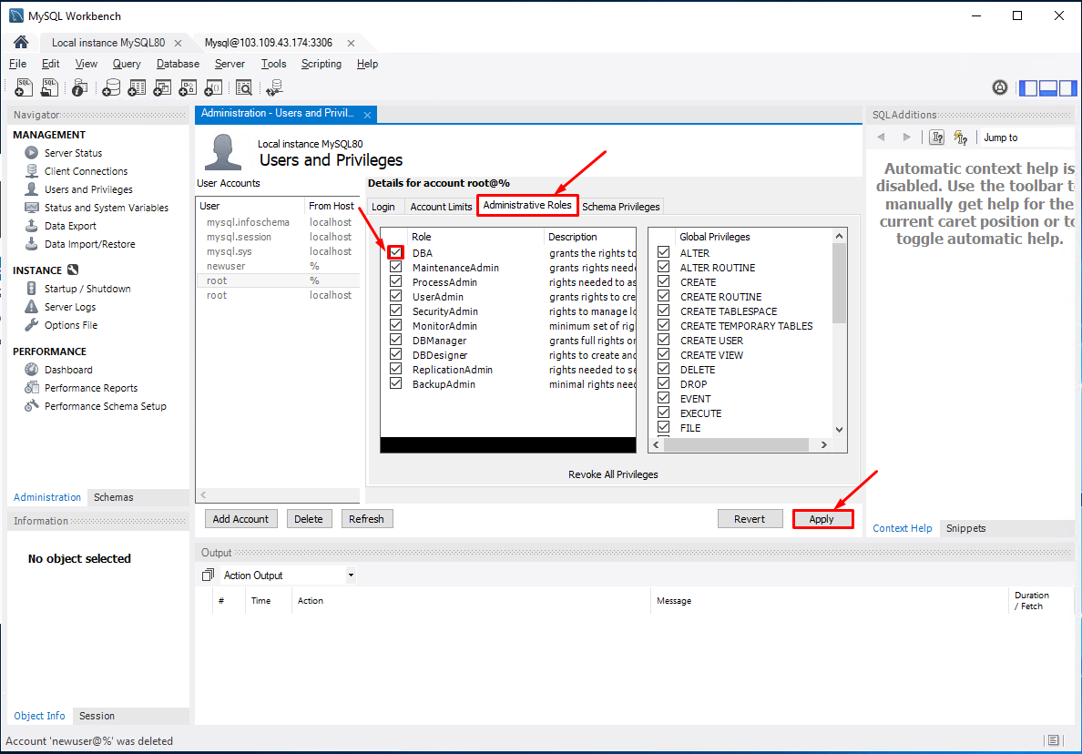Toggle the left sidebar panel icon
The image size is (1082, 754).
click(x=1028, y=87)
